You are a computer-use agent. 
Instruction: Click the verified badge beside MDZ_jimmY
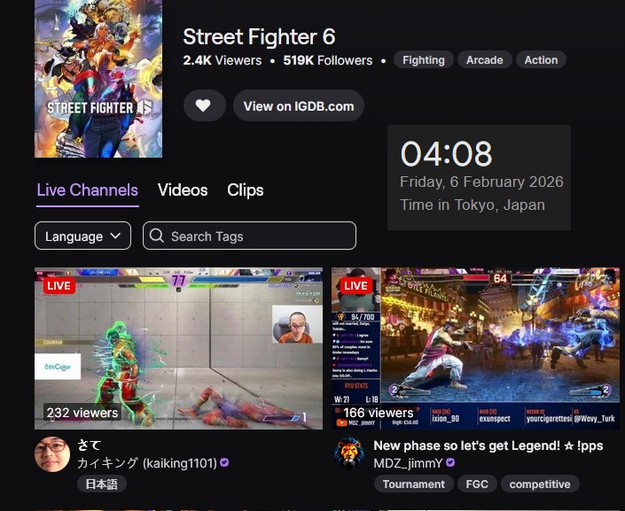pos(450,462)
